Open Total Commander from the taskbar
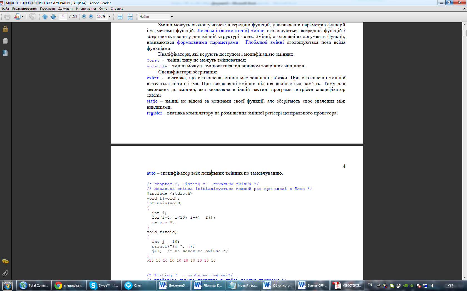Image resolution: width=467 pixels, height=291 pixels. (x=34, y=285)
